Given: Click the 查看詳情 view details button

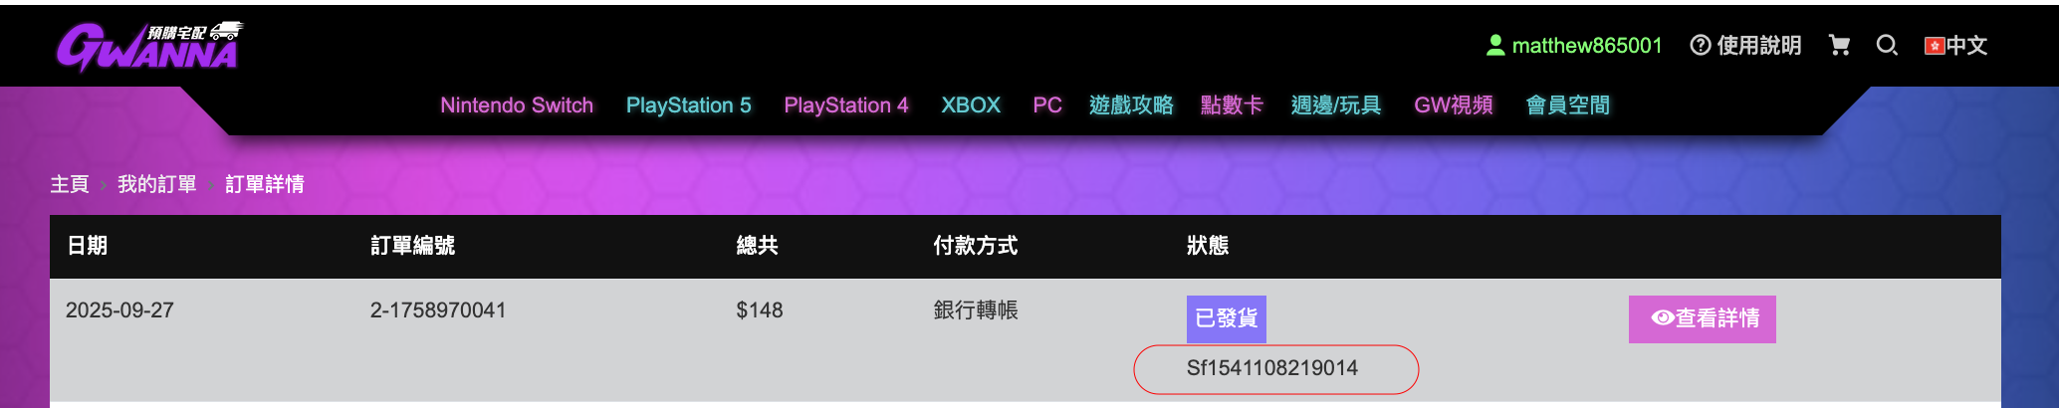Looking at the screenshot, I should pyautogui.click(x=1702, y=318).
